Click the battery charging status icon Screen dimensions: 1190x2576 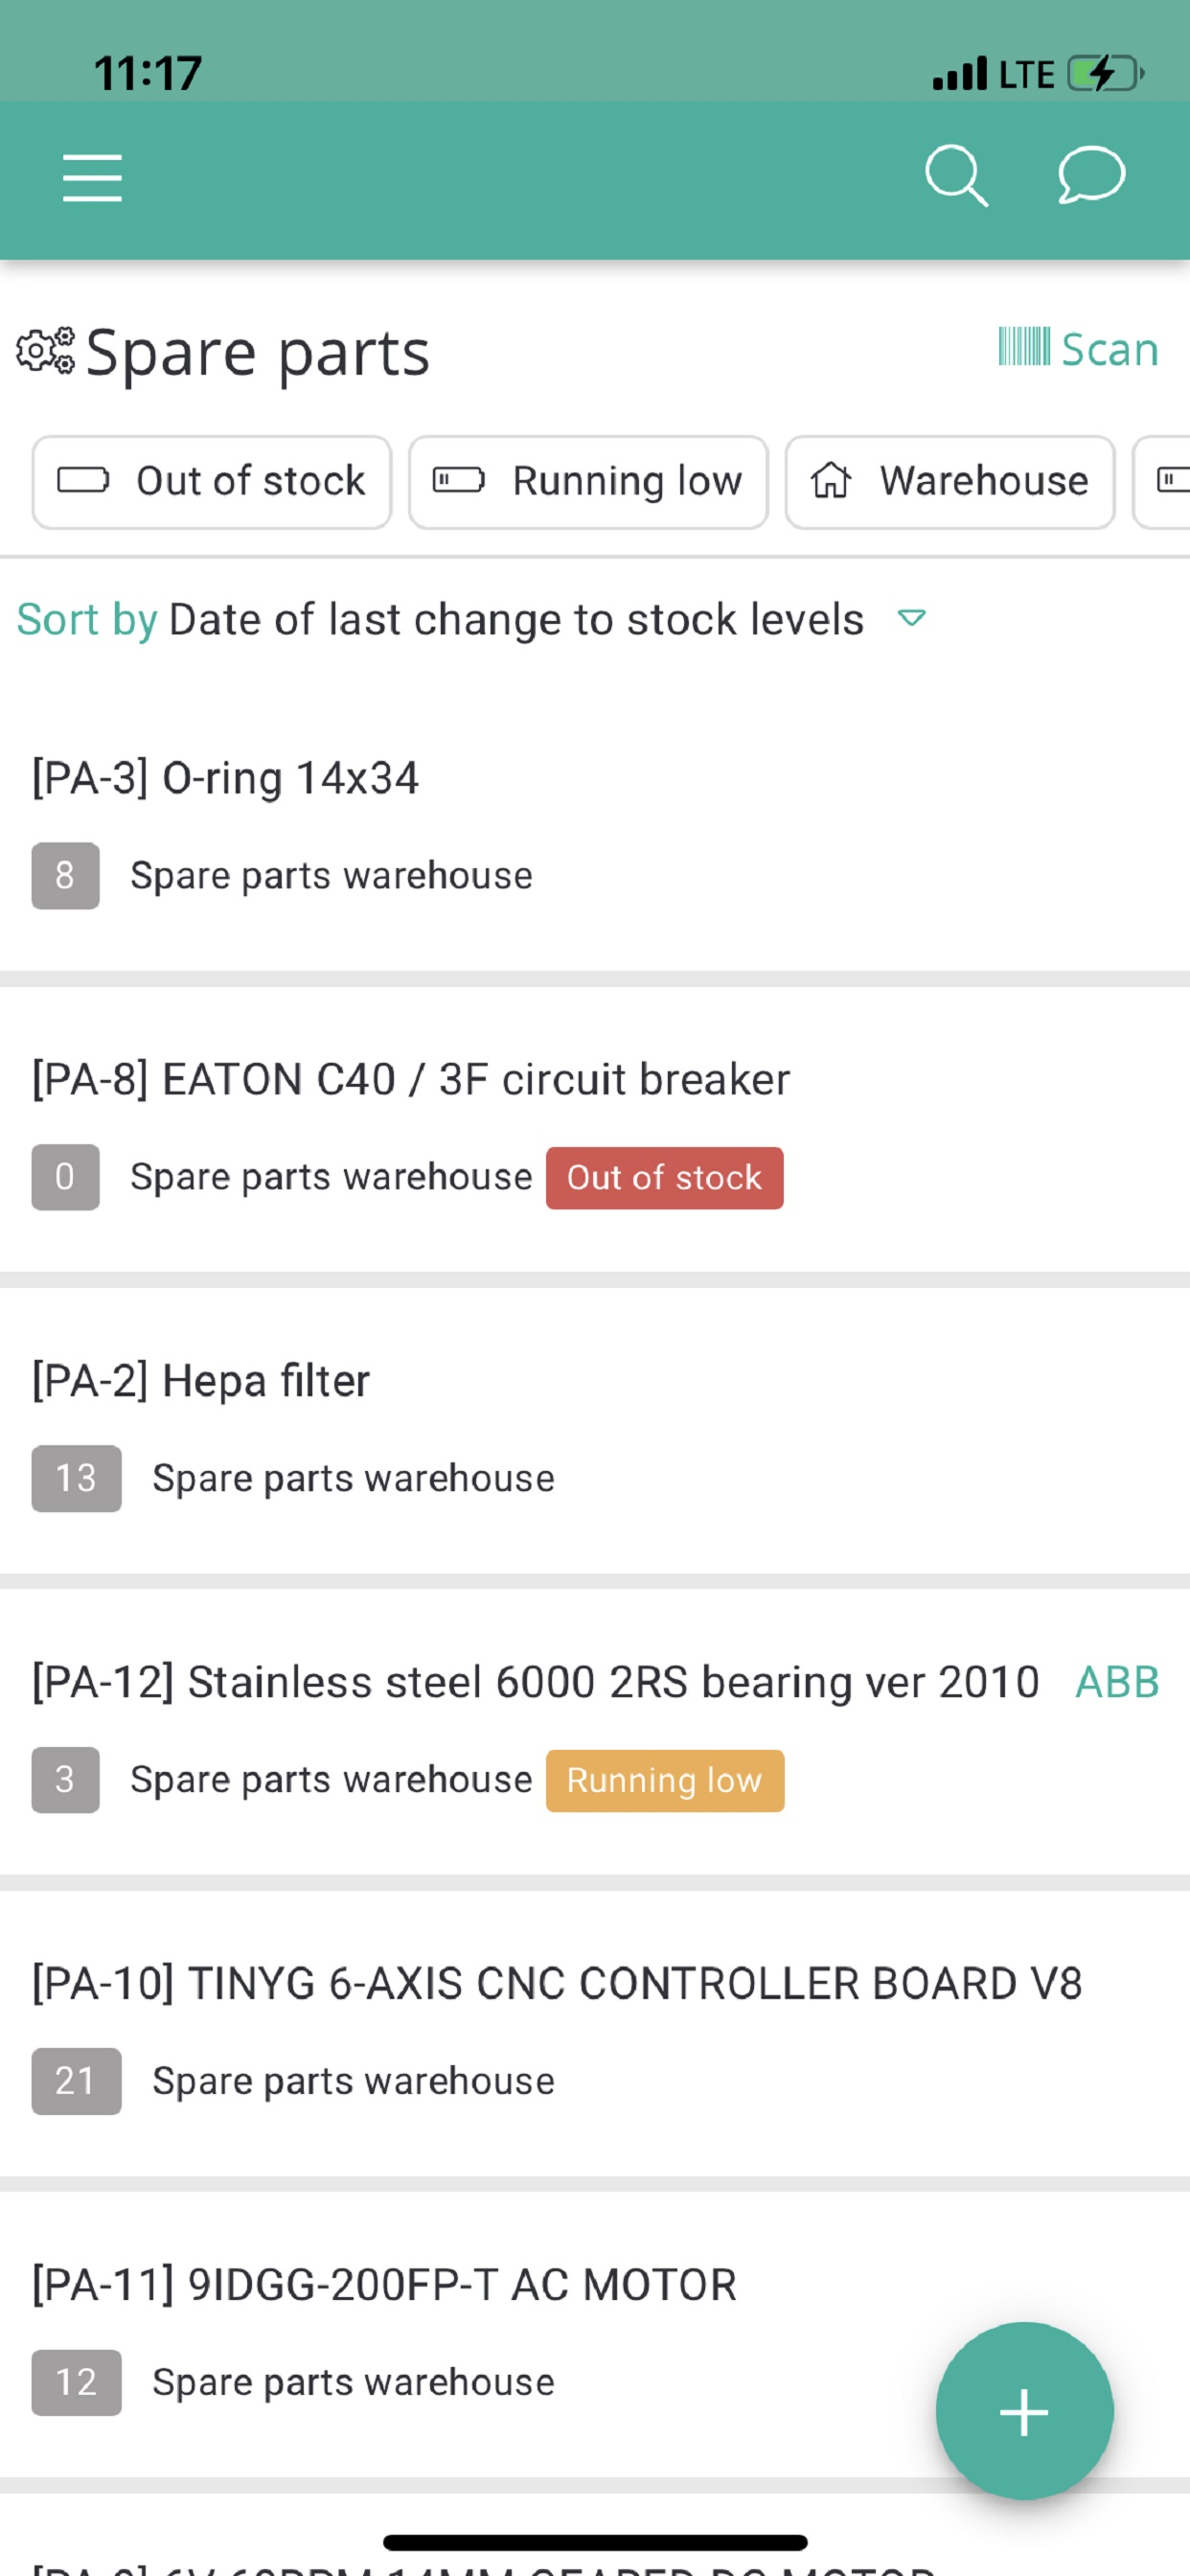[x=1106, y=74]
